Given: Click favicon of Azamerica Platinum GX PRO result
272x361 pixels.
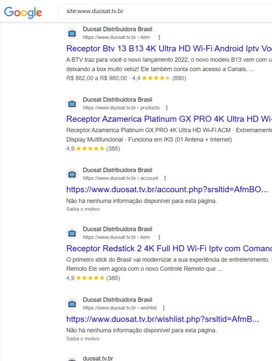Looking at the screenshot, I should (72, 104).
